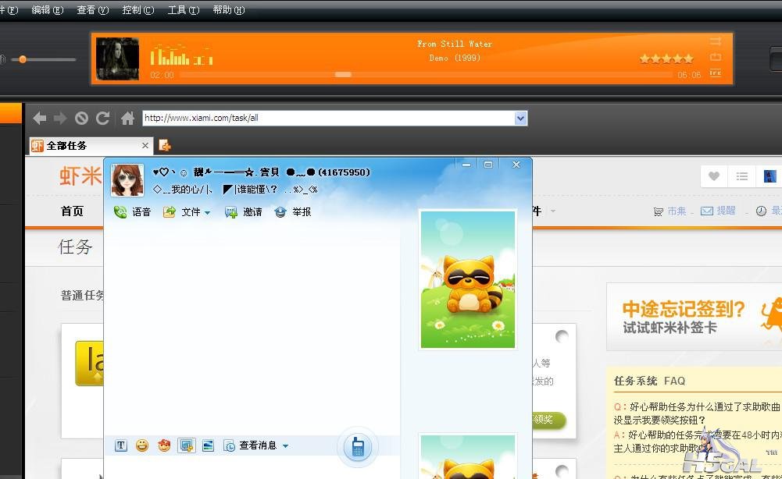Open the font T tool in chat
The width and height of the screenshot is (782, 479).
(120, 445)
